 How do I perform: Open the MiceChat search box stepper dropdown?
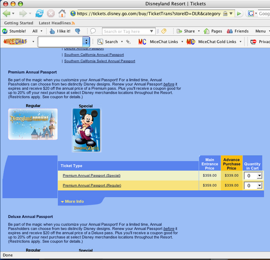click(x=86, y=41)
